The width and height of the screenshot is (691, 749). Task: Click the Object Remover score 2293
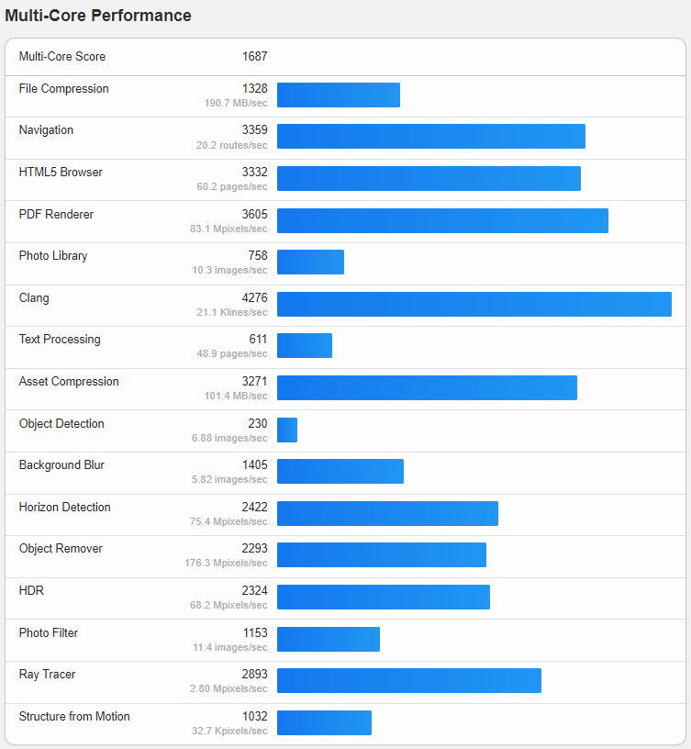(254, 548)
